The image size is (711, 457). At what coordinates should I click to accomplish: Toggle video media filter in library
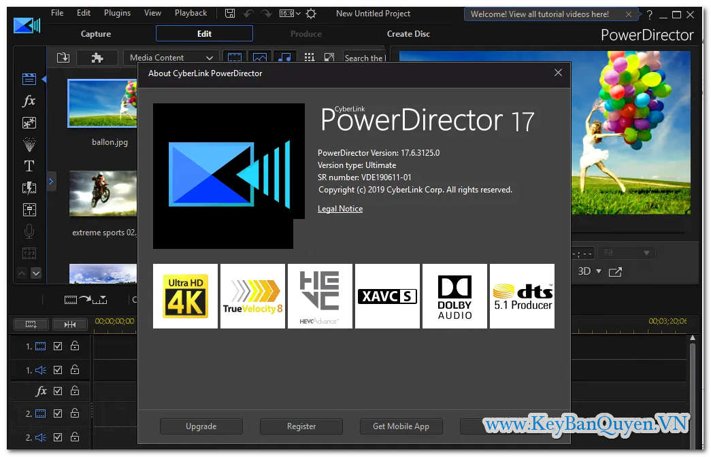(x=235, y=58)
